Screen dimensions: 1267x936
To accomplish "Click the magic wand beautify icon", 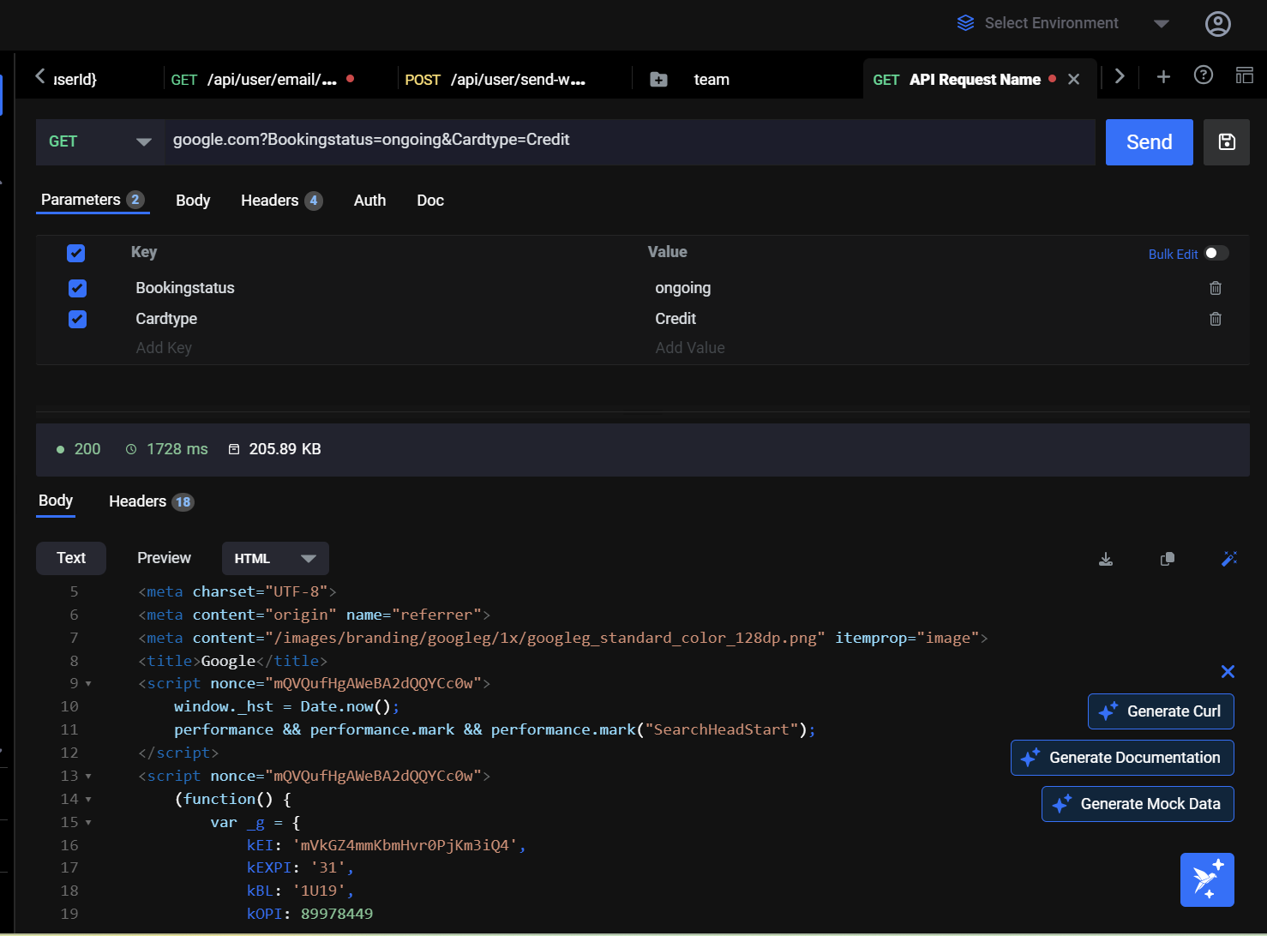I will (1228, 559).
